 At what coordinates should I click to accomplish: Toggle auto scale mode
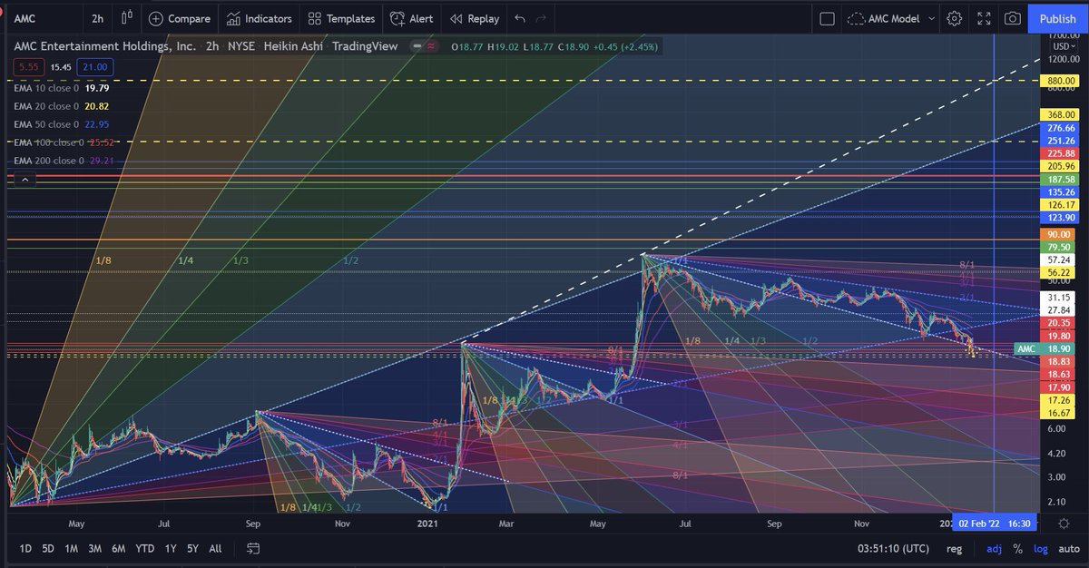coord(1067,549)
